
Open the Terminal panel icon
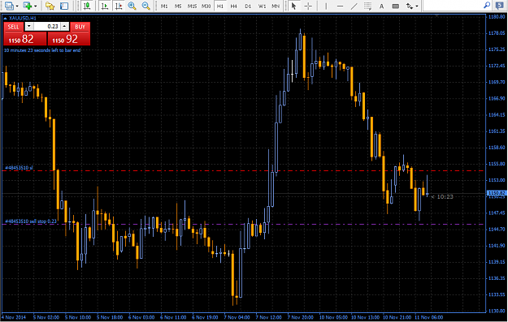click(64, 6)
